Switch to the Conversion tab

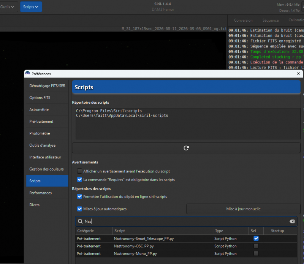click(243, 20)
